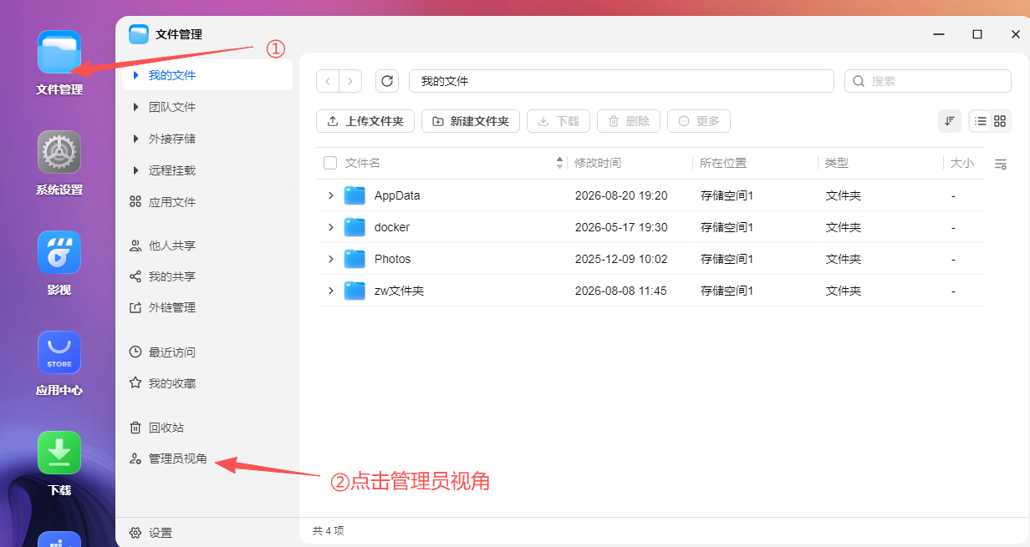Open the 应用中心 store icon

coord(59,352)
